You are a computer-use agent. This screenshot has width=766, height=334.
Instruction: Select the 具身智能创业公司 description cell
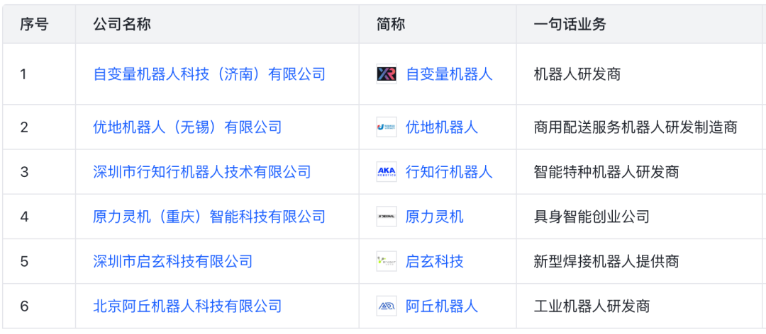640,217
